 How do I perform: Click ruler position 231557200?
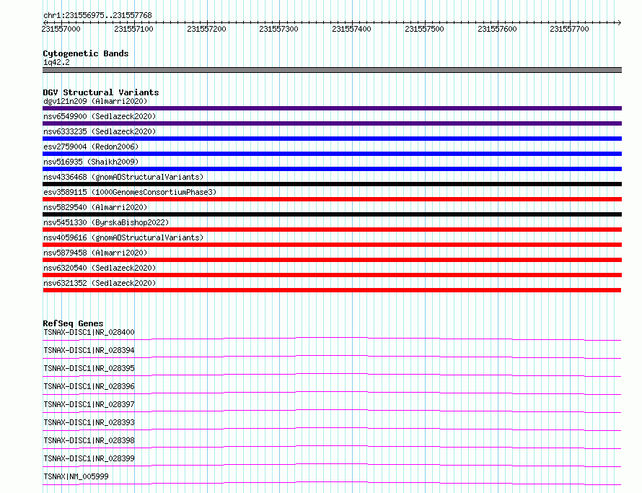tap(206, 29)
